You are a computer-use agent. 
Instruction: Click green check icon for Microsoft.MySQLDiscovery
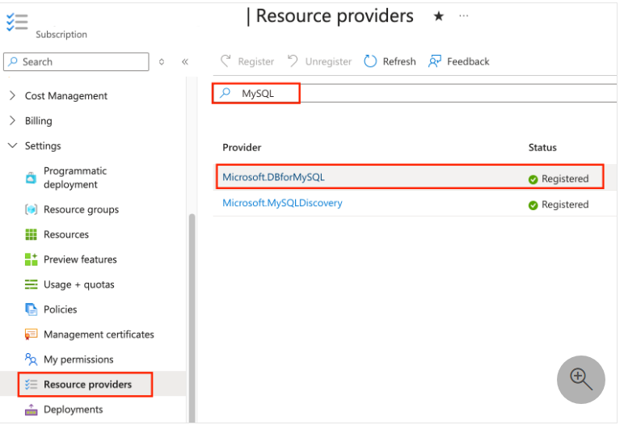pyautogui.click(x=533, y=205)
